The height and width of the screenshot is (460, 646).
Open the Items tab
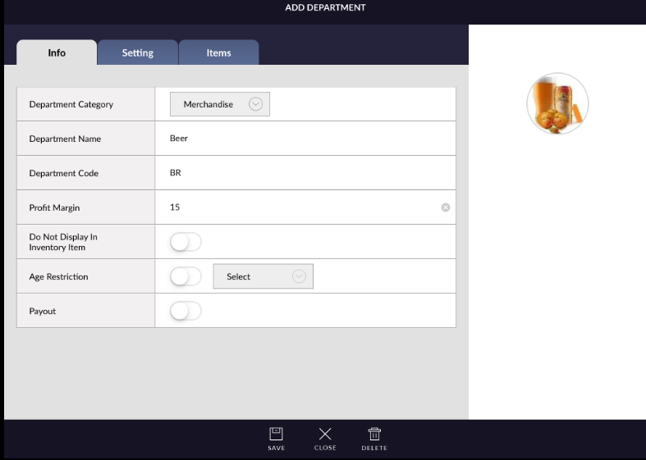tap(218, 52)
